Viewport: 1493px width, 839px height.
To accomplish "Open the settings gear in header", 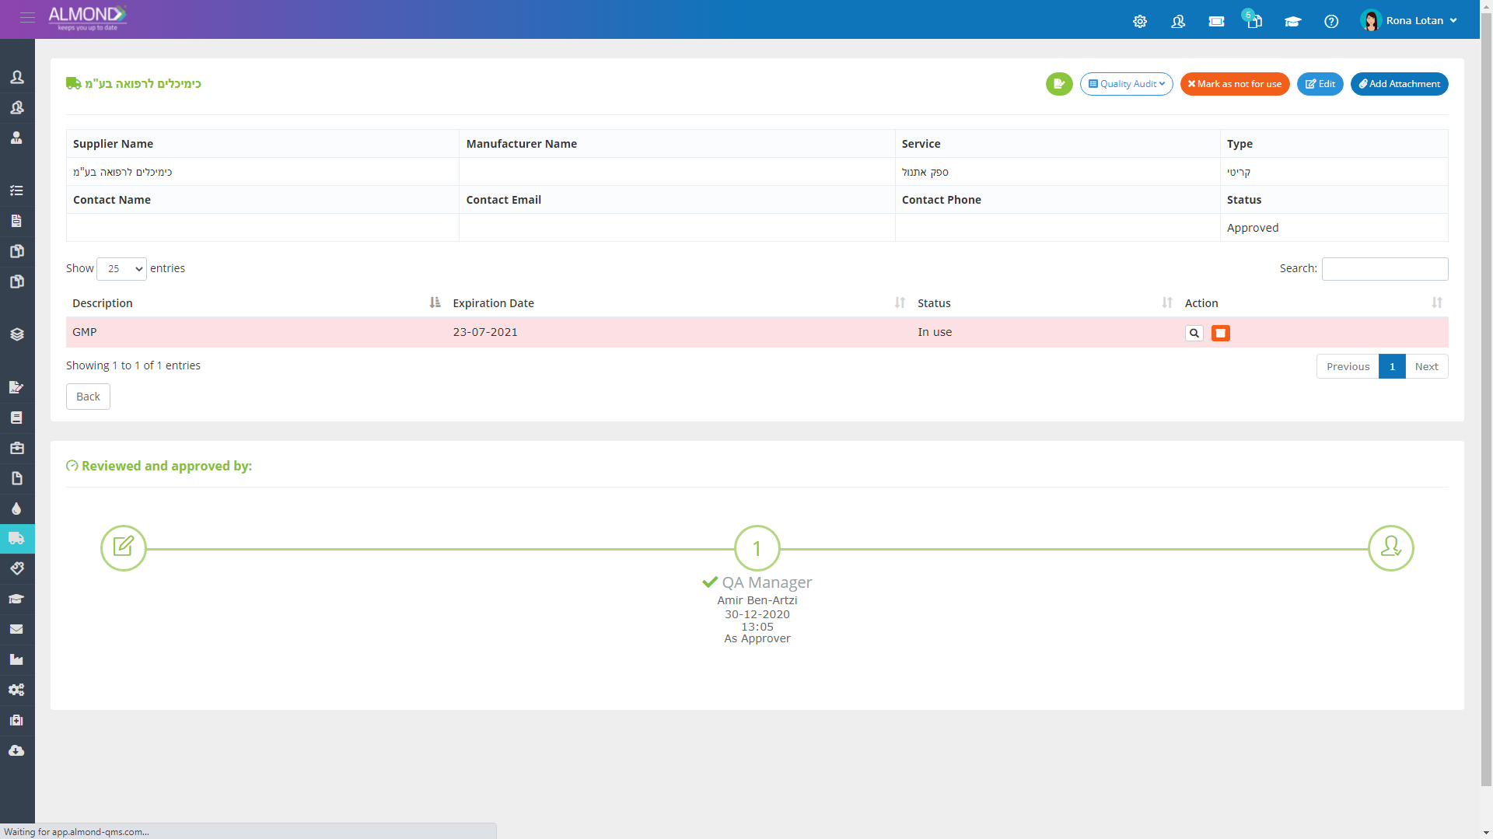I will pyautogui.click(x=1140, y=22).
